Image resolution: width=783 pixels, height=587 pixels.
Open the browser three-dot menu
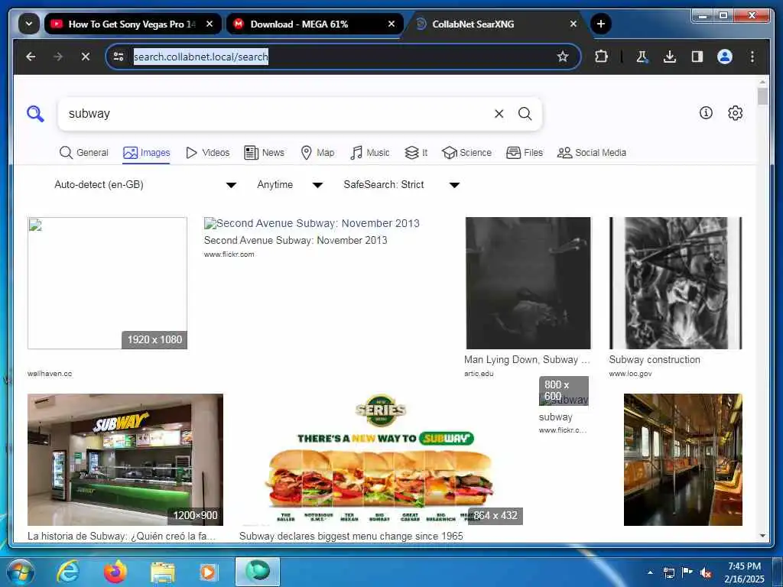(752, 57)
